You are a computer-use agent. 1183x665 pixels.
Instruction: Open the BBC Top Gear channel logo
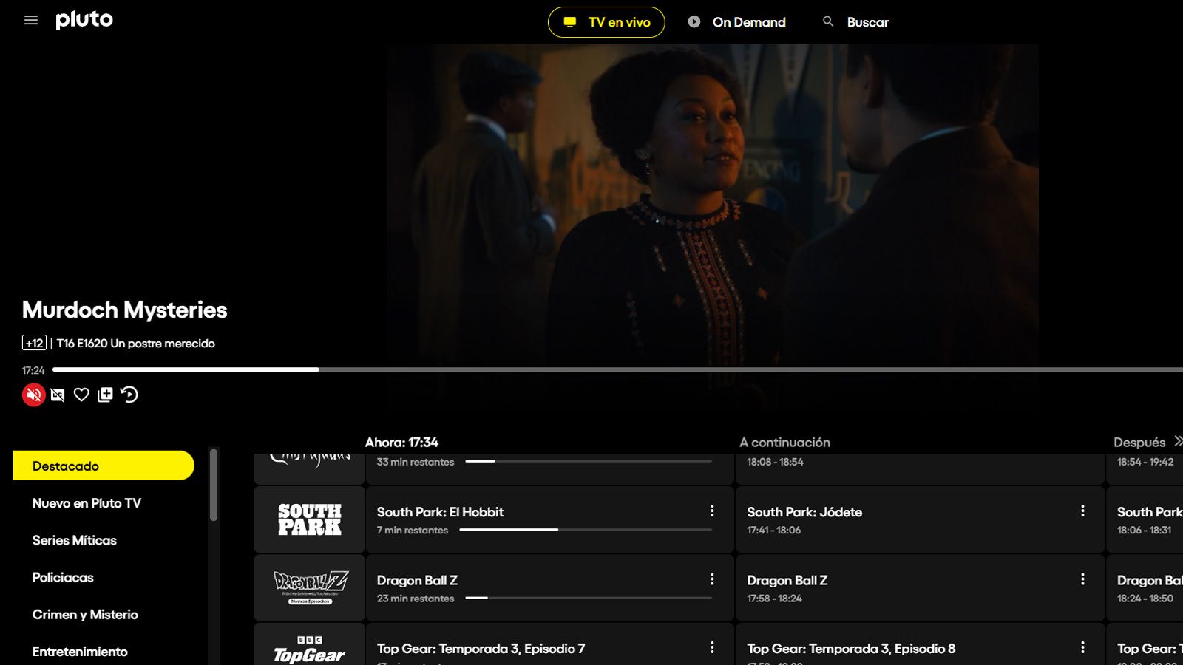point(309,644)
